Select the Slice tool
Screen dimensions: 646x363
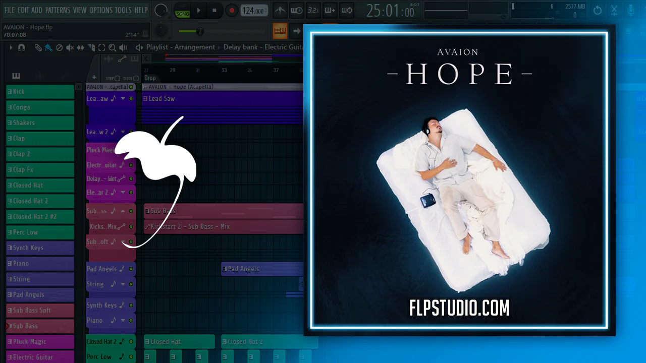click(91, 47)
